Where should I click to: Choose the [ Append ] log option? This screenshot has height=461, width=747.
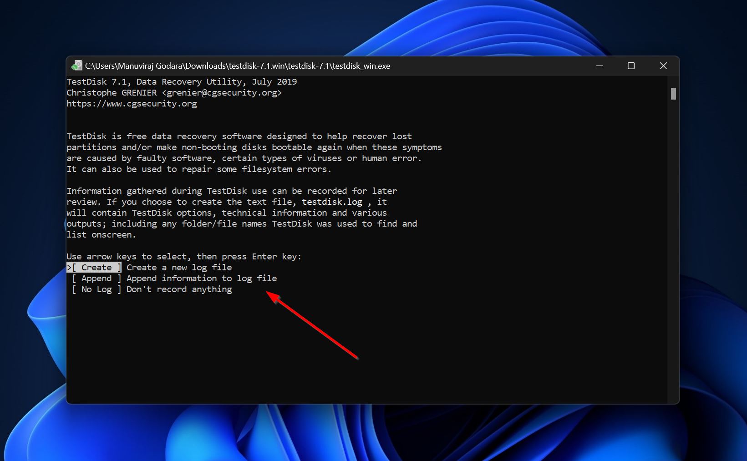tap(97, 279)
